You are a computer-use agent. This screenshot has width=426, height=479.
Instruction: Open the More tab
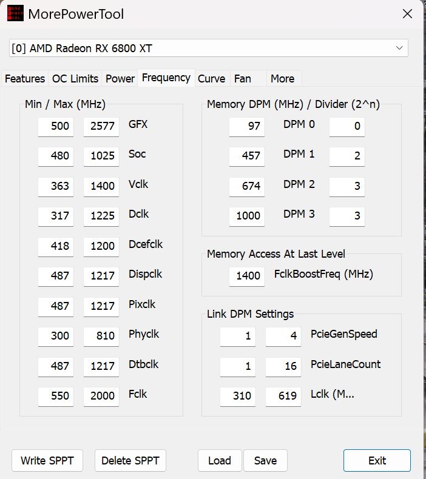283,79
